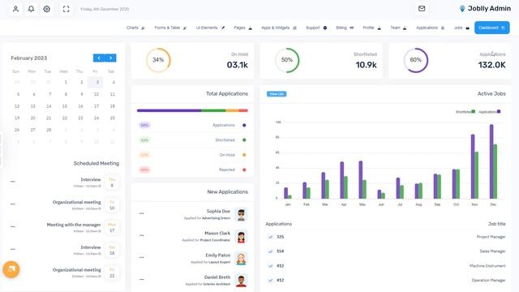This screenshot has height=292, width=519.
Task: Click the December bar in Active Jobs chart
Action: tap(491, 161)
